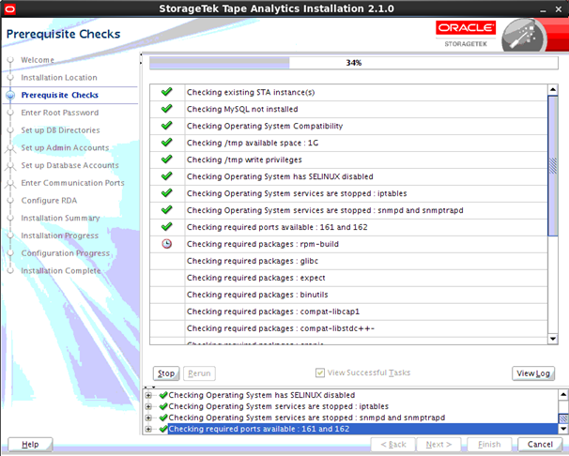
Task: Click green checkmark beside Checking MySQL not installed
Action: 166,109
